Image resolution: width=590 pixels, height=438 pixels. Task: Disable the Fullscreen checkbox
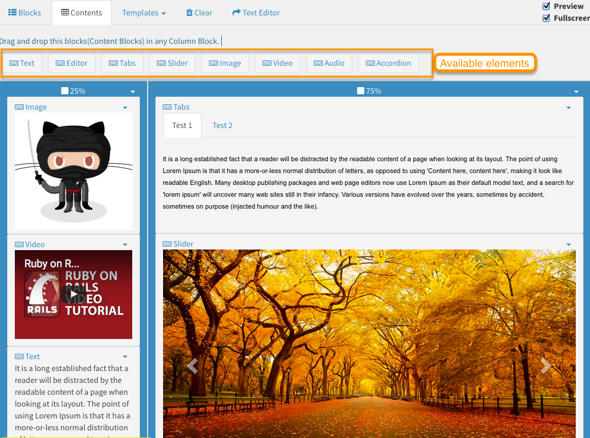point(547,18)
